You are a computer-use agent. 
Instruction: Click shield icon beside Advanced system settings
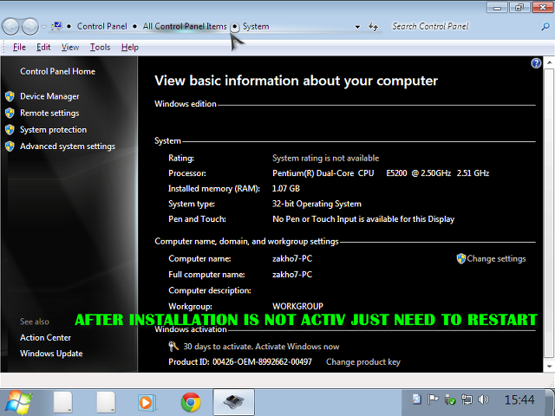coord(10,146)
